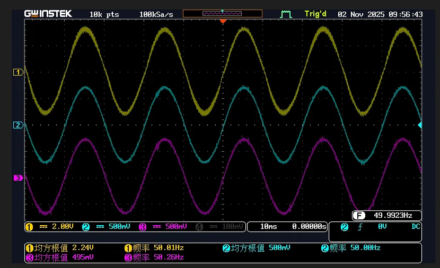Click the trigger source channel 2 badge
Viewport: 440px width, 268px height.
pos(345,227)
